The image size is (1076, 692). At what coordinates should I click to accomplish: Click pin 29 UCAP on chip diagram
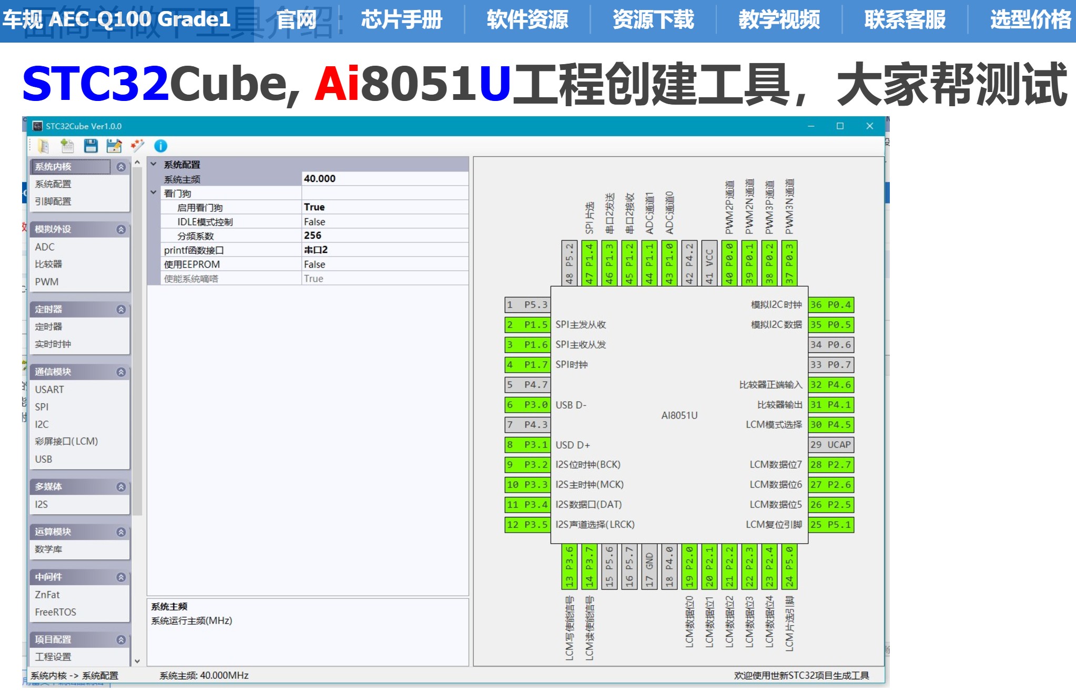point(831,444)
